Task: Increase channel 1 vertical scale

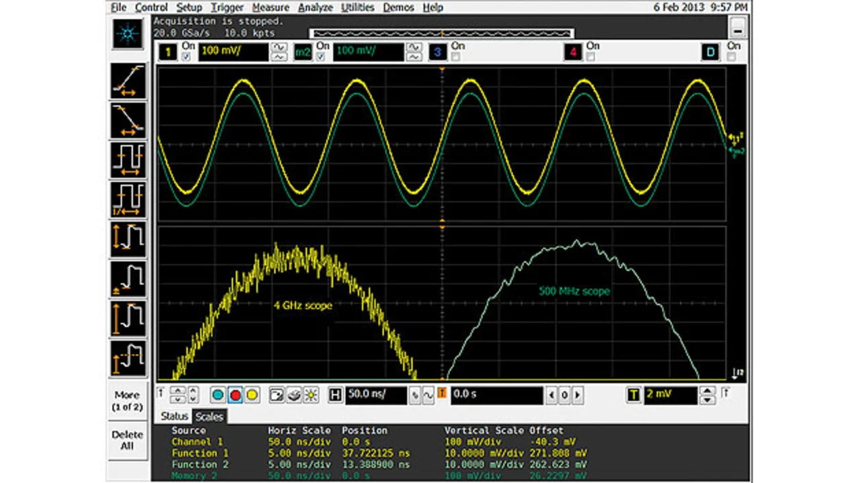Action: coord(278,47)
